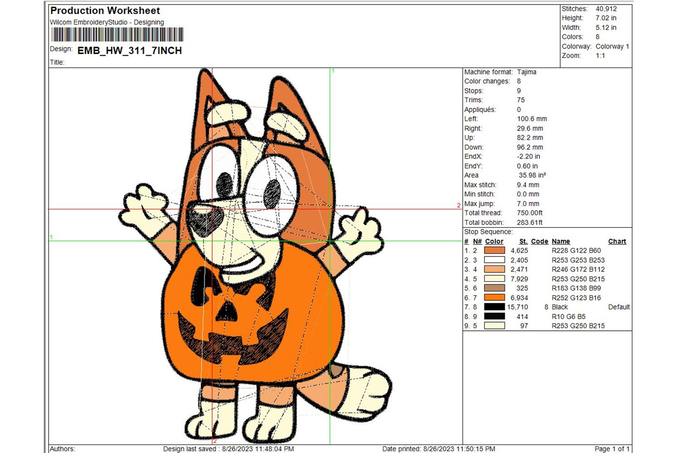Screen dimensions: 681x453
Task: Click the 'Authors:' footer label
Action: tap(62, 449)
